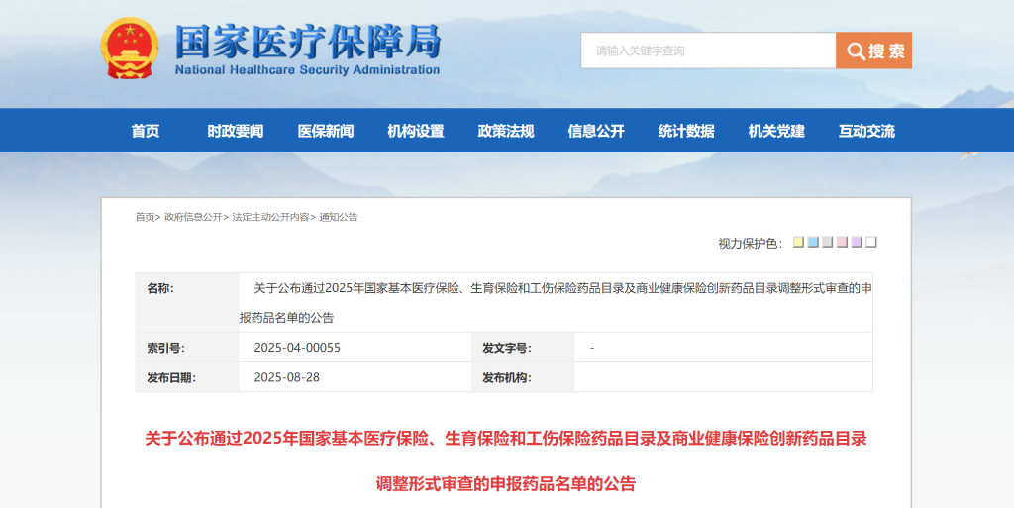Image resolution: width=1014 pixels, height=508 pixels.
Task: Select the pink eye-protection color swatch
Action: tap(842, 242)
